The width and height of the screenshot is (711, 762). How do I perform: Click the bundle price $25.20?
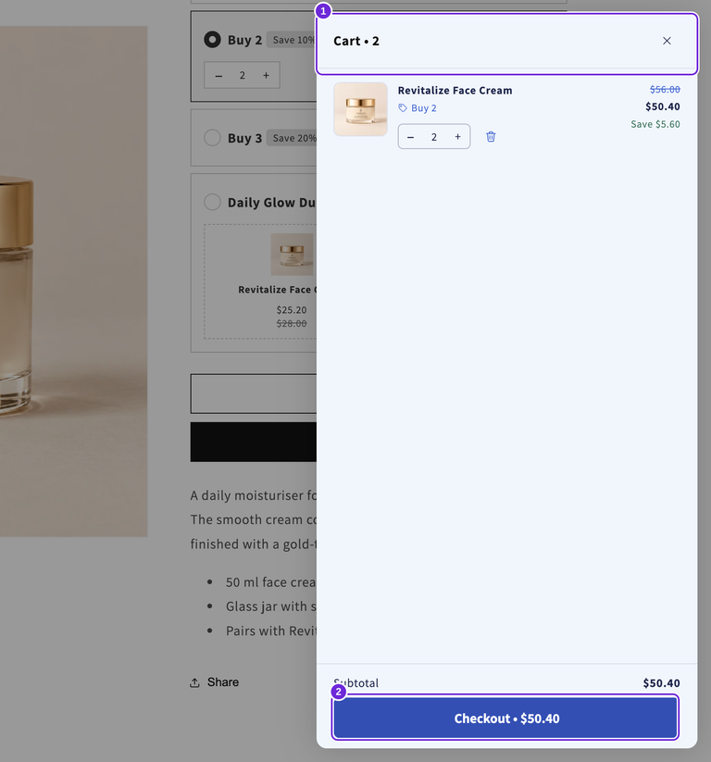tap(292, 309)
